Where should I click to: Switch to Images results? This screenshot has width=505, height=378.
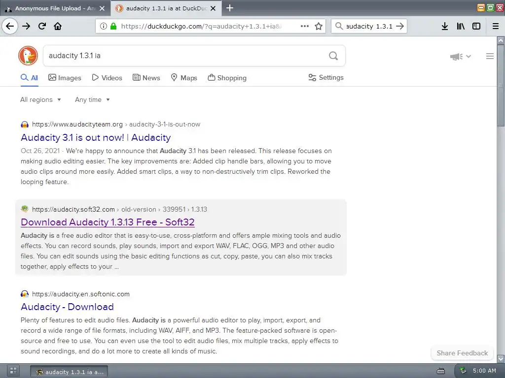pyautogui.click(x=65, y=78)
